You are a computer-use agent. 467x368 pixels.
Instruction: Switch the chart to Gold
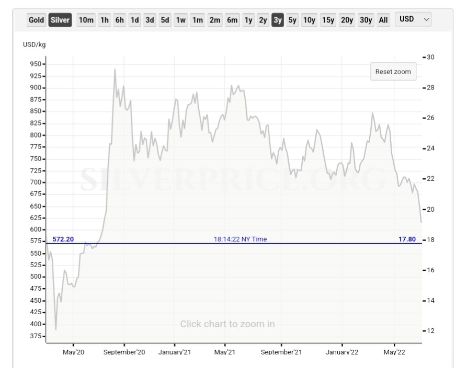pos(36,20)
